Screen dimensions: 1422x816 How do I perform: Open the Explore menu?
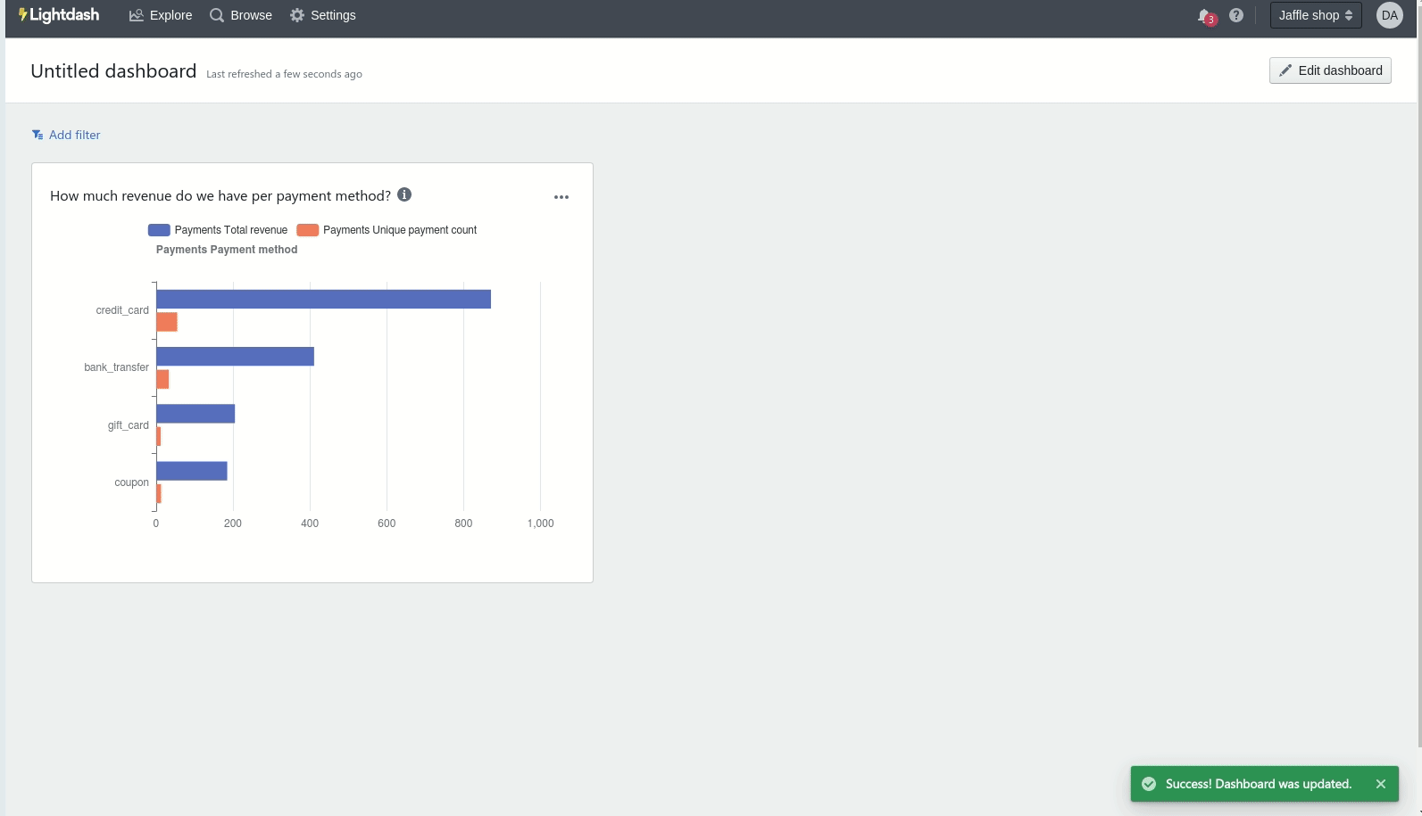[x=161, y=15]
